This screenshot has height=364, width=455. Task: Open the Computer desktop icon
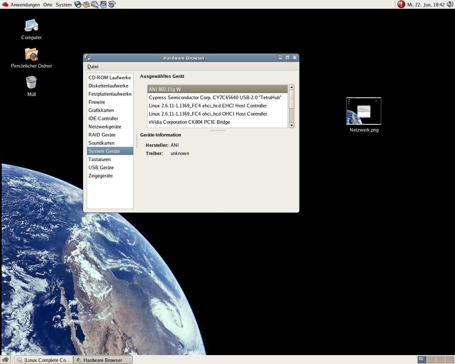31,30
